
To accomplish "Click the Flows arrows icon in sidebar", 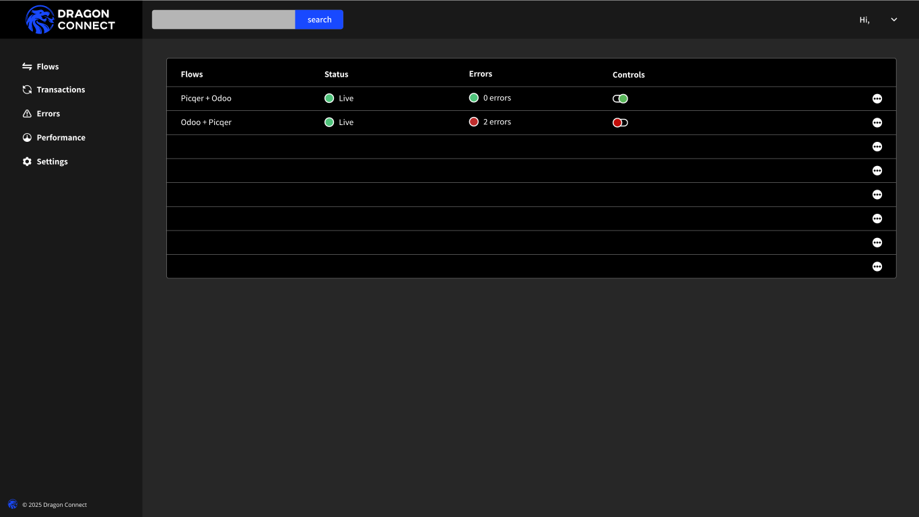I will pyautogui.click(x=27, y=67).
